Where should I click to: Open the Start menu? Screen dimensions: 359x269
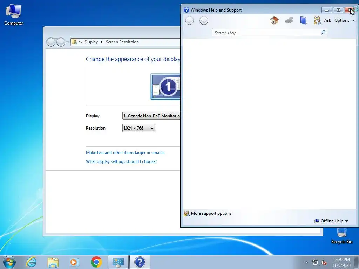(9, 262)
